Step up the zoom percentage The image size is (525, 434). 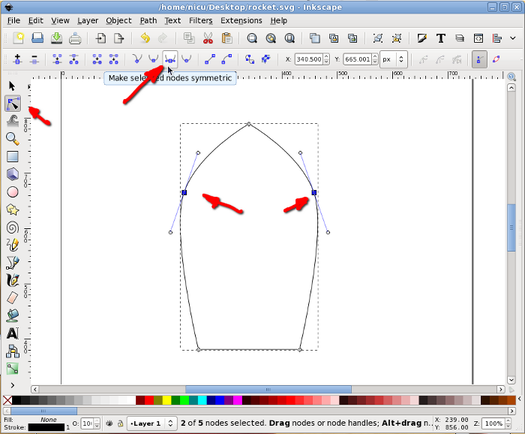click(x=508, y=420)
